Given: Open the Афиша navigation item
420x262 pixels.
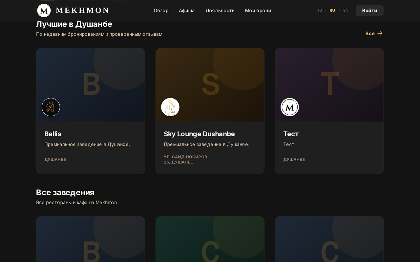Looking at the screenshot, I should (x=187, y=10).
